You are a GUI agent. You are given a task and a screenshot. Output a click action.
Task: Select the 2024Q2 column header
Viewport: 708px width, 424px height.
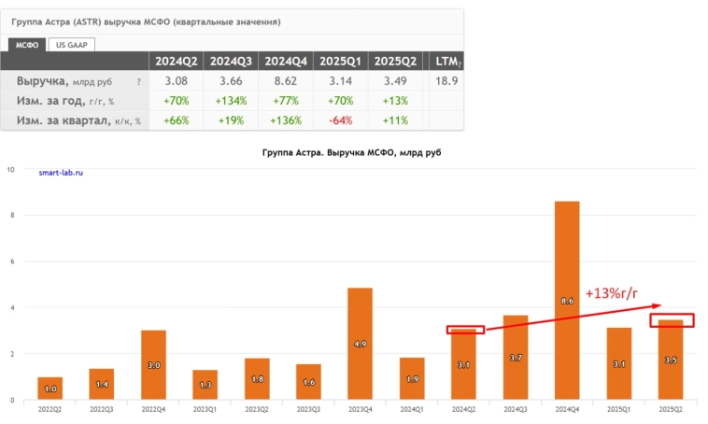tap(177, 61)
